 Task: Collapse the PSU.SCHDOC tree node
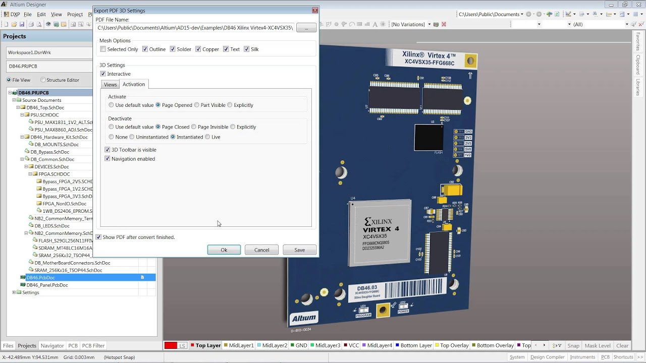pyautogui.click(x=22, y=115)
